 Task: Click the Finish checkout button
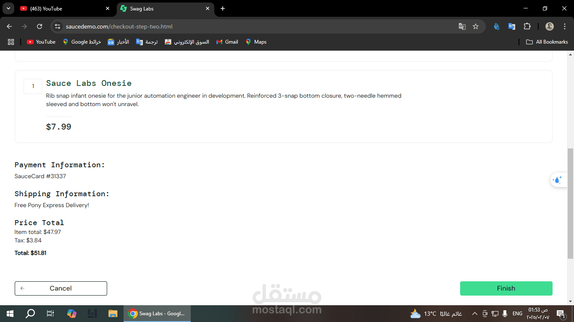[x=506, y=288]
